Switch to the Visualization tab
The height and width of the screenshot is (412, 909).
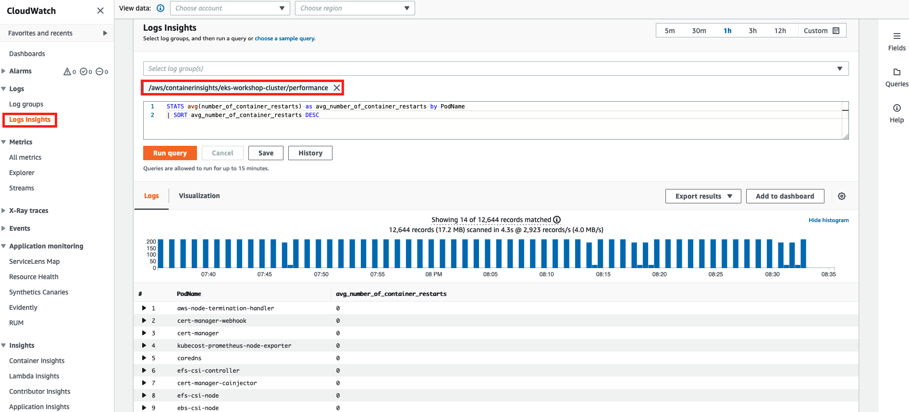tap(199, 196)
